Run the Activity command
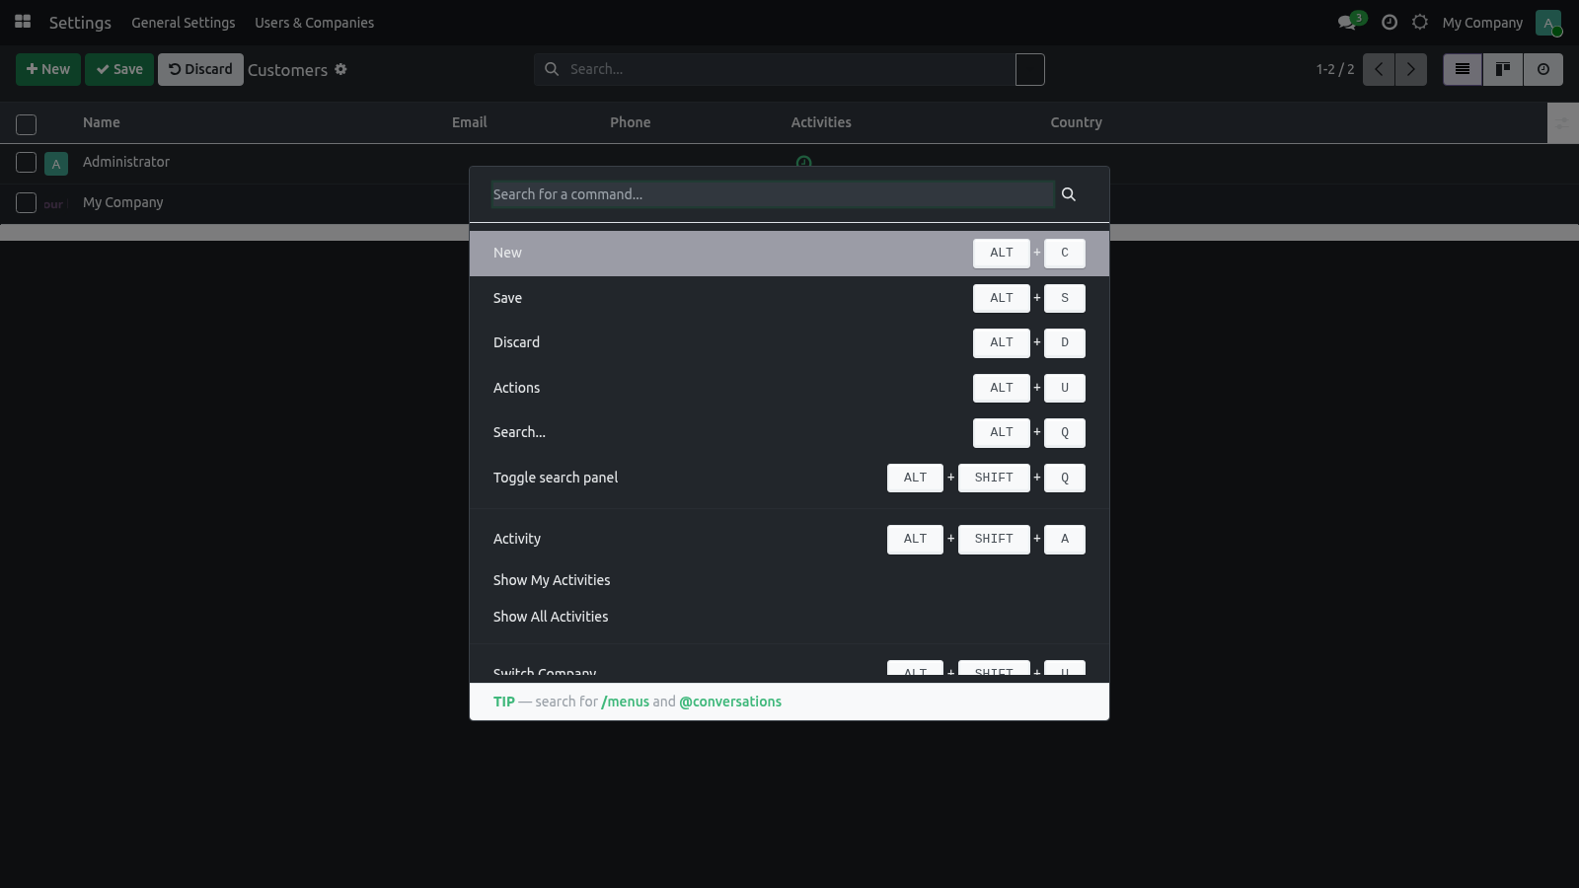 point(789,539)
